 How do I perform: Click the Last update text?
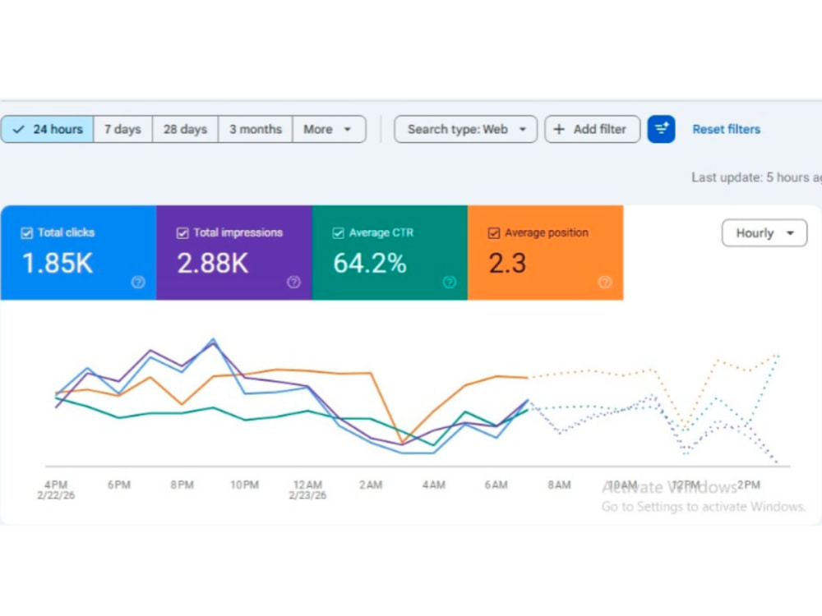(756, 177)
